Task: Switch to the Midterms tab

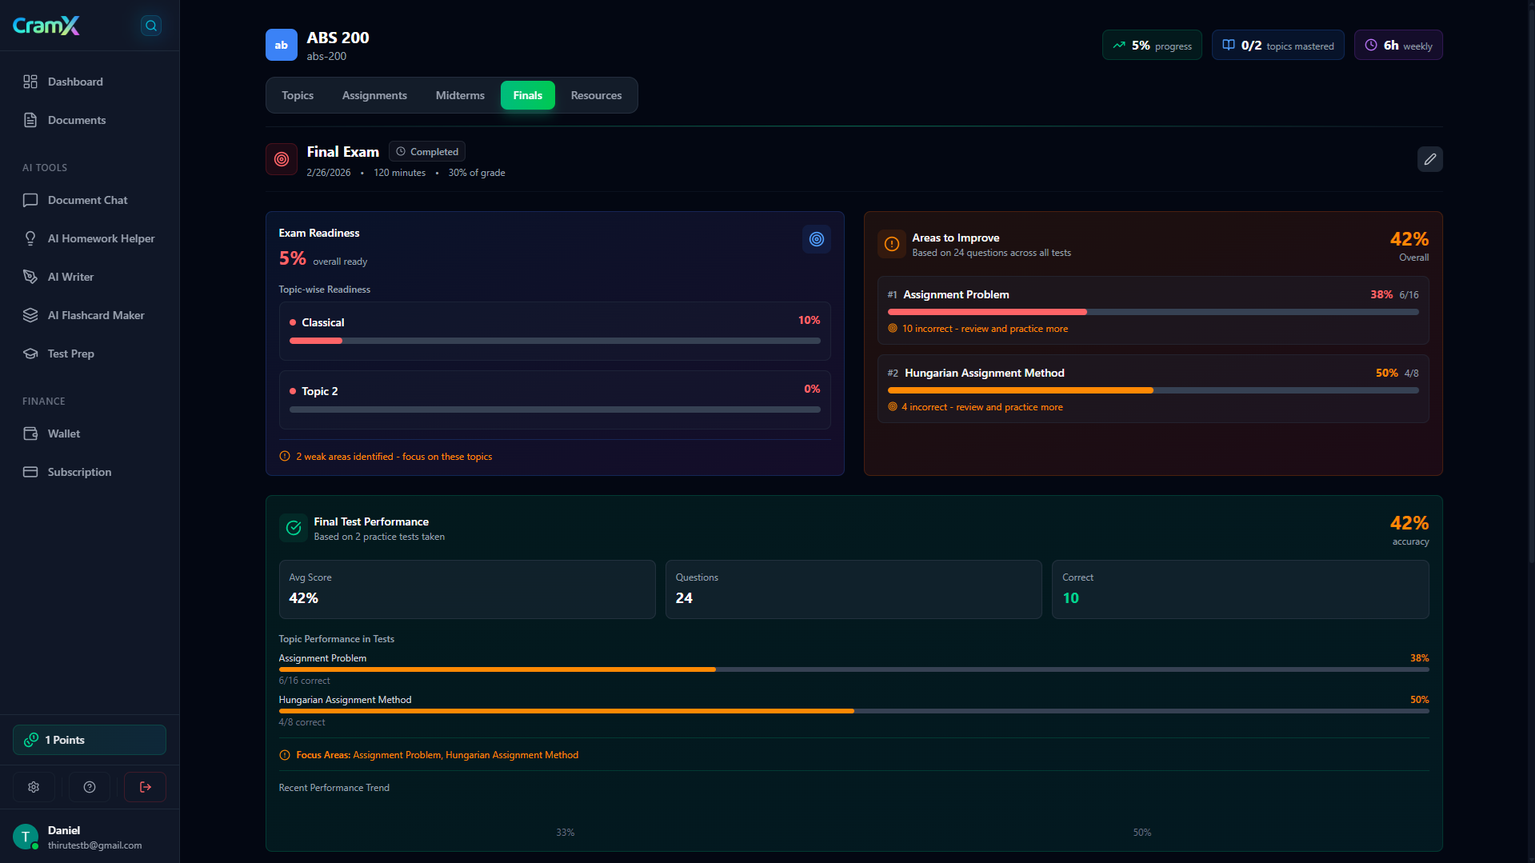Action: coord(460,95)
